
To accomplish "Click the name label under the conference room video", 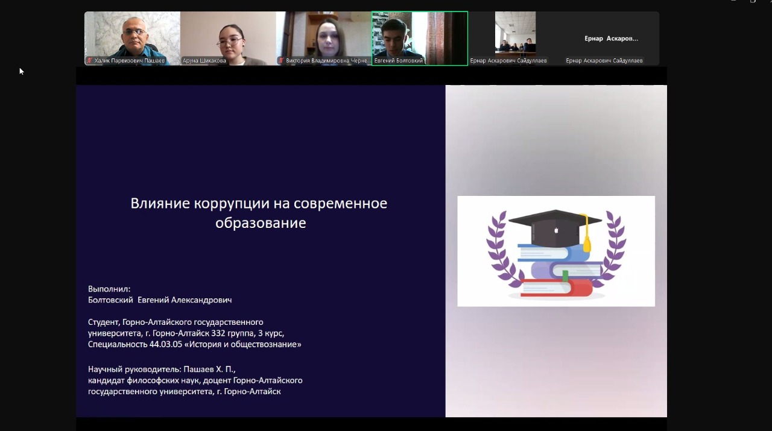I will coord(508,61).
